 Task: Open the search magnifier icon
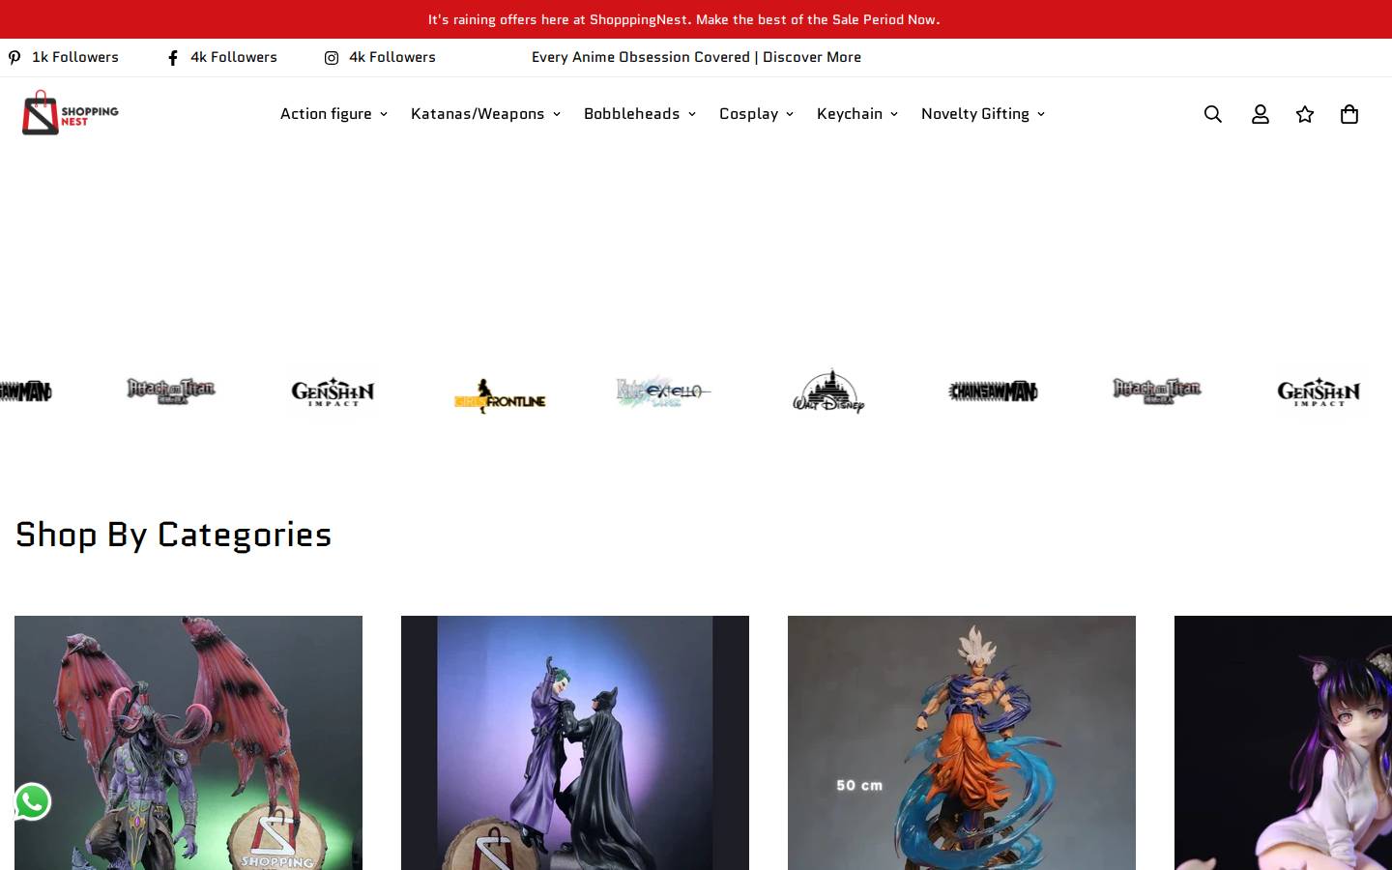pyautogui.click(x=1213, y=114)
